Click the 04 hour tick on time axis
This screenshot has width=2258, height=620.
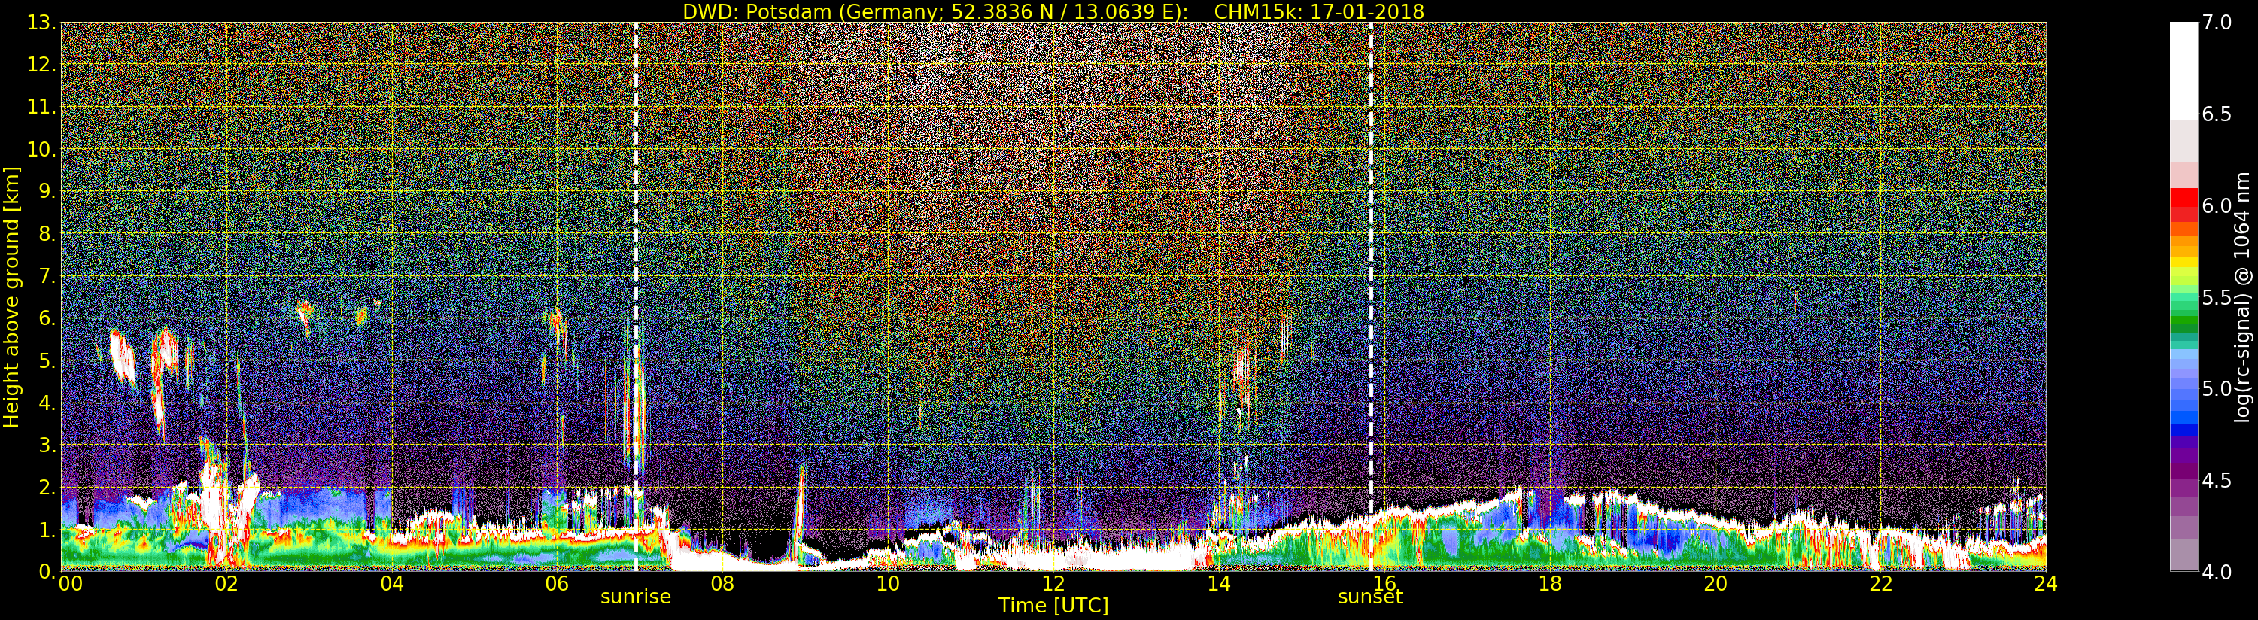click(x=392, y=583)
